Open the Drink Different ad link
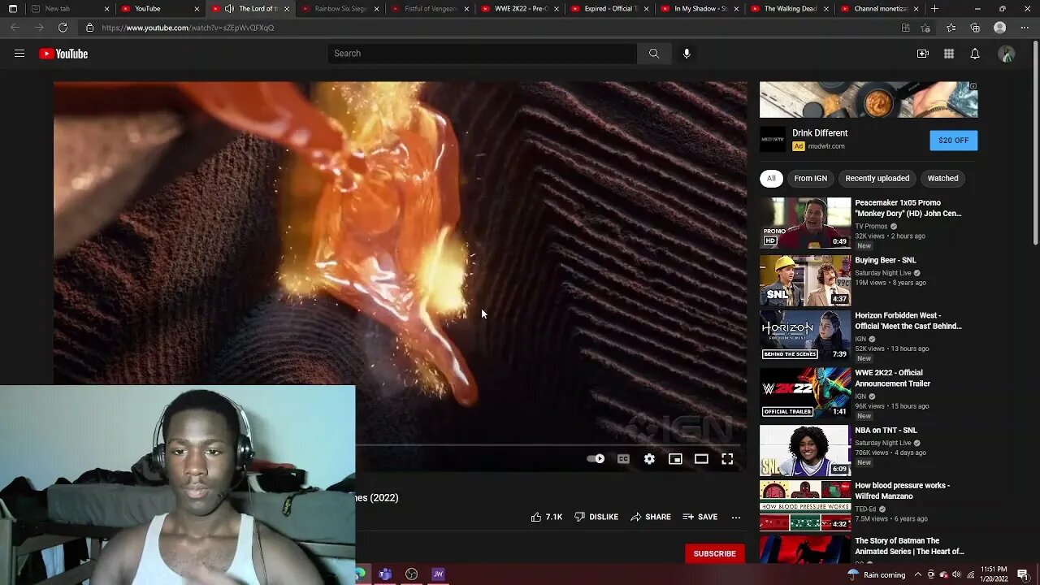Screen dimensions: 1040x585 pyautogui.click(x=820, y=133)
